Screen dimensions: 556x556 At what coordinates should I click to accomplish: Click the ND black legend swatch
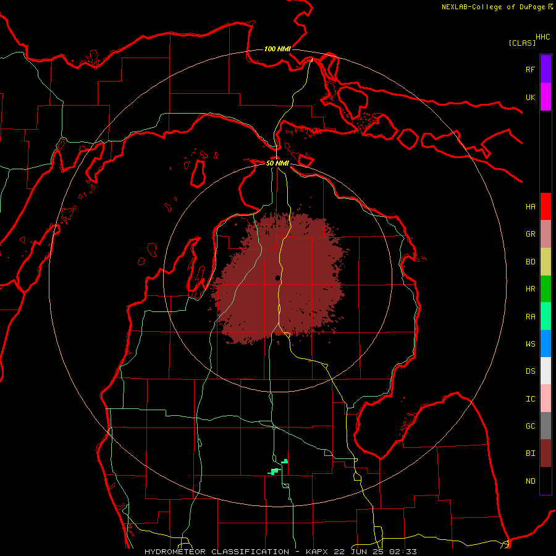click(545, 481)
